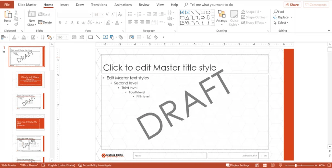Switch to Reading View icon
The height and width of the screenshot is (168, 332).
coord(273,165)
